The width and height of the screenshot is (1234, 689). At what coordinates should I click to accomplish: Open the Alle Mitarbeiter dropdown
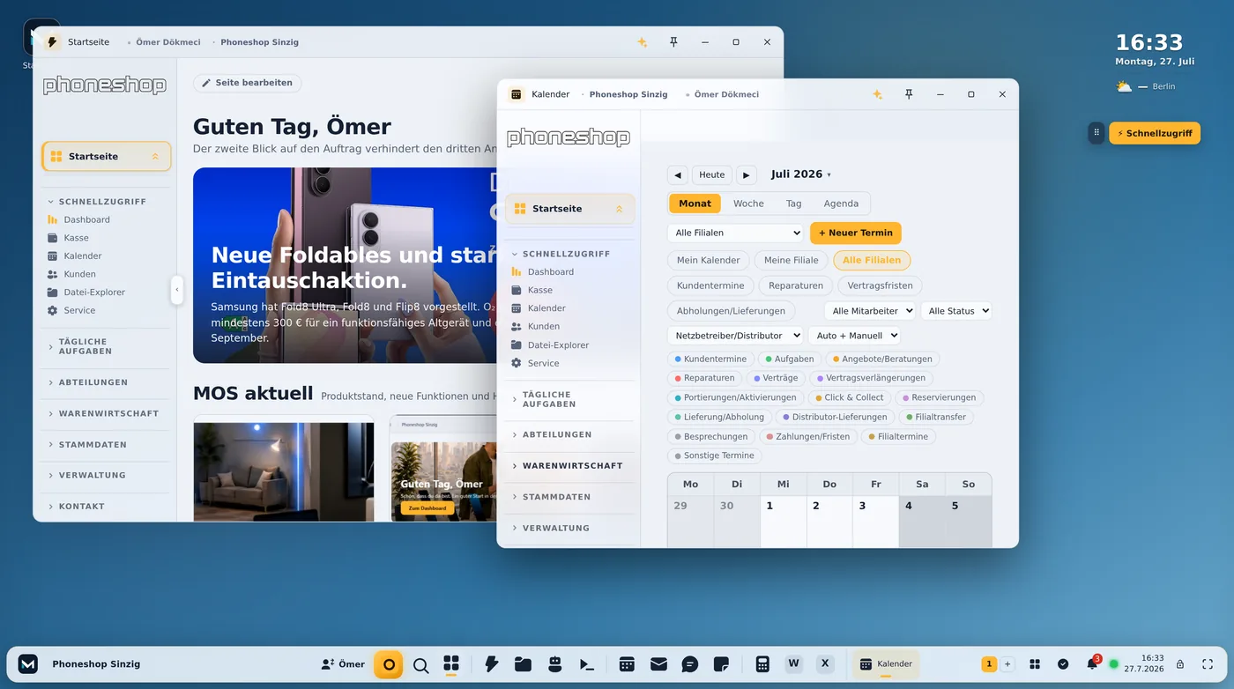869,311
